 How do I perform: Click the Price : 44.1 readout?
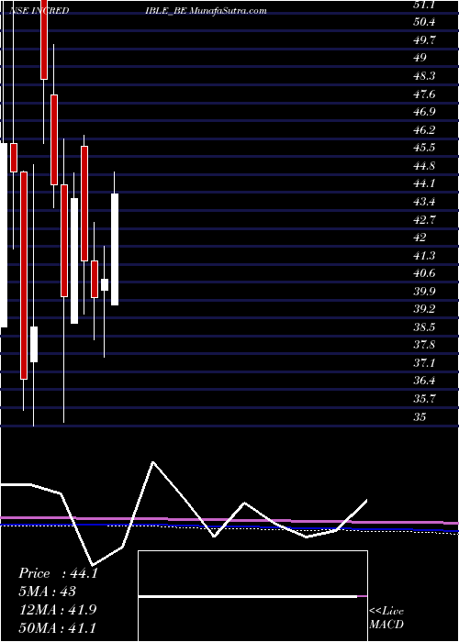coord(58,573)
